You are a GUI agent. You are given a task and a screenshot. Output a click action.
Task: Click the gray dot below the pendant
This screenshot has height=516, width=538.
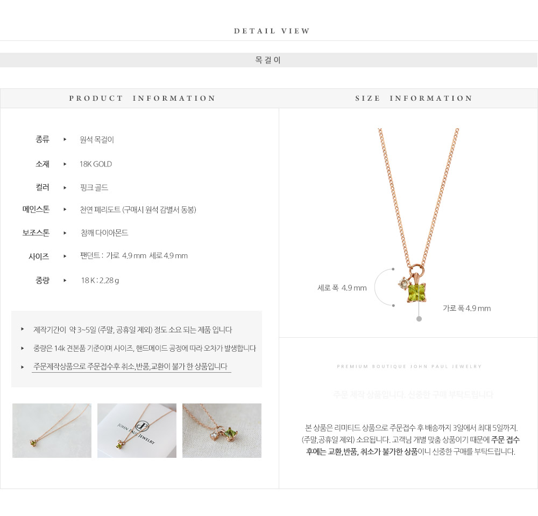tap(419, 319)
